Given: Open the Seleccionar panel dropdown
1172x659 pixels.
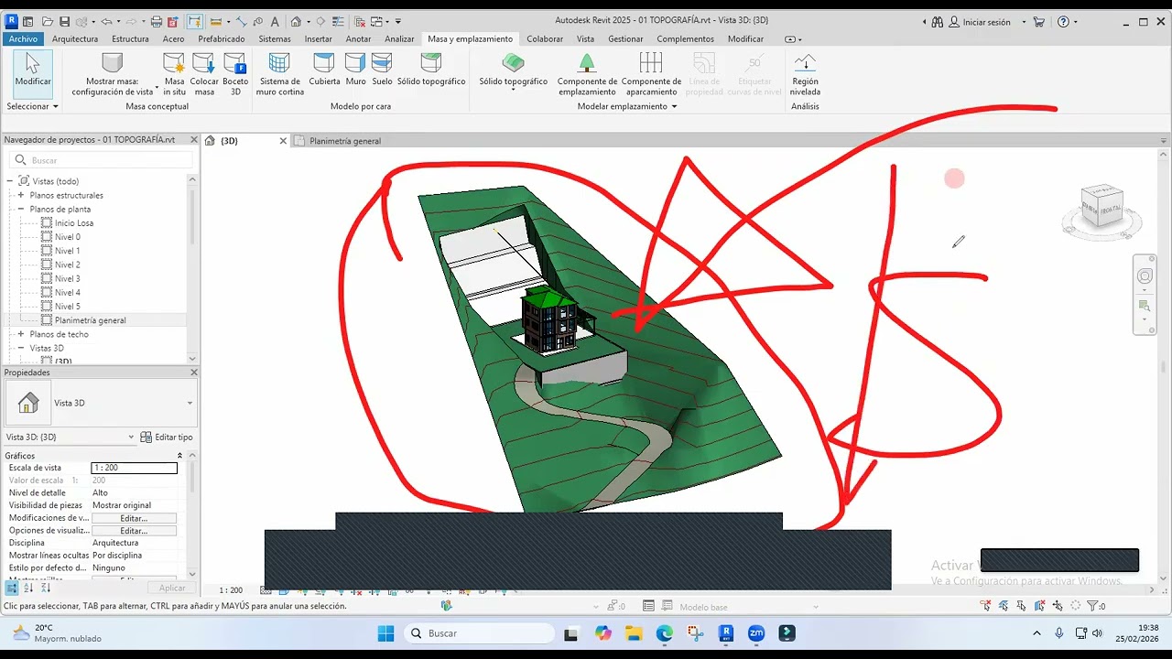Looking at the screenshot, I should click(x=32, y=106).
